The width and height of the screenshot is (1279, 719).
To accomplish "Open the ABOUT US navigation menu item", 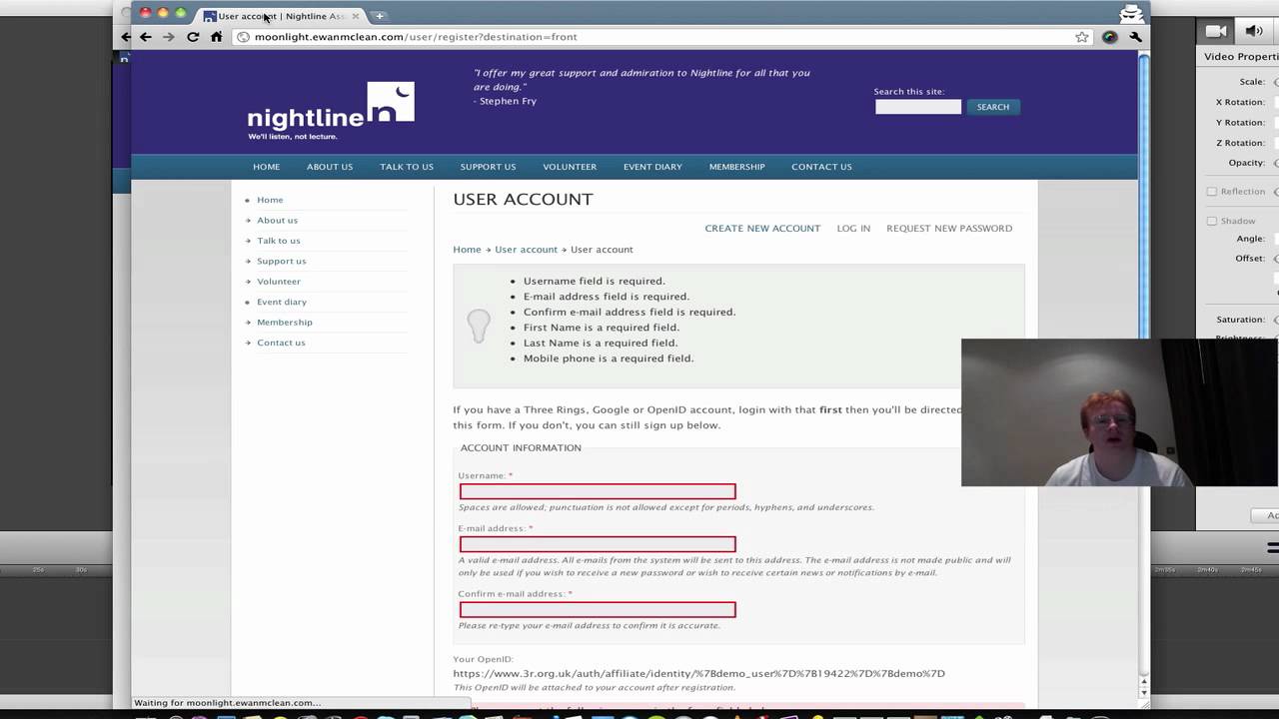I will 330,167.
